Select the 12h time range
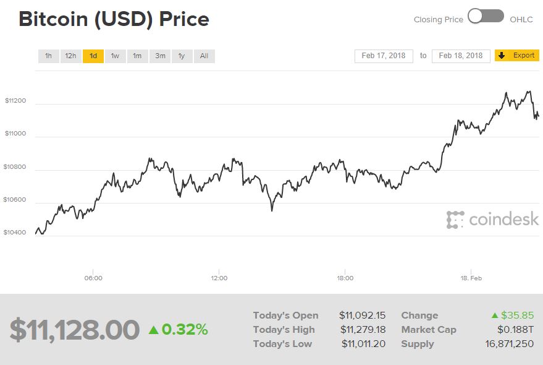The image size is (543, 365). 70,56
